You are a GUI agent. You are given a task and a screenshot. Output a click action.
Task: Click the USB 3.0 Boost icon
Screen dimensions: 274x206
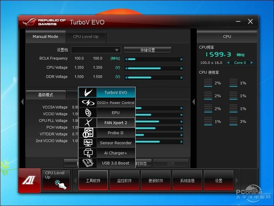tap(88, 163)
